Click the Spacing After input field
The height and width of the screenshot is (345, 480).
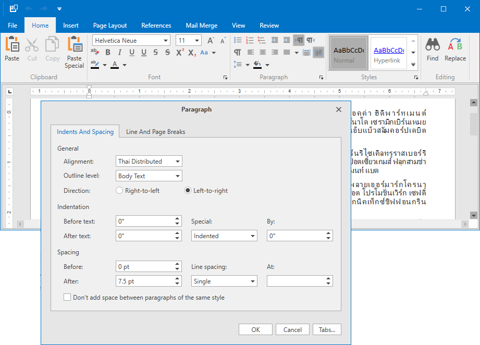coord(144,281)
